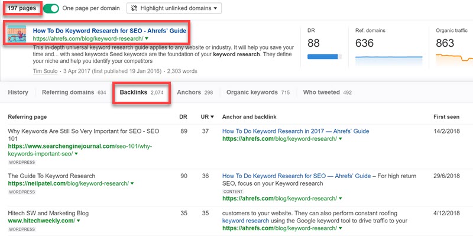Open the searchenginejournal.com referring page URL
The width and height of the screenshot is (473, 236).
[x=80, y=150]
